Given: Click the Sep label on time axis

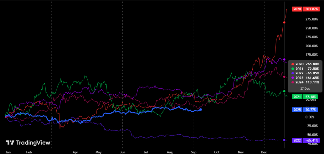Looking at the screenshot, I should click(x=193, y=152).
